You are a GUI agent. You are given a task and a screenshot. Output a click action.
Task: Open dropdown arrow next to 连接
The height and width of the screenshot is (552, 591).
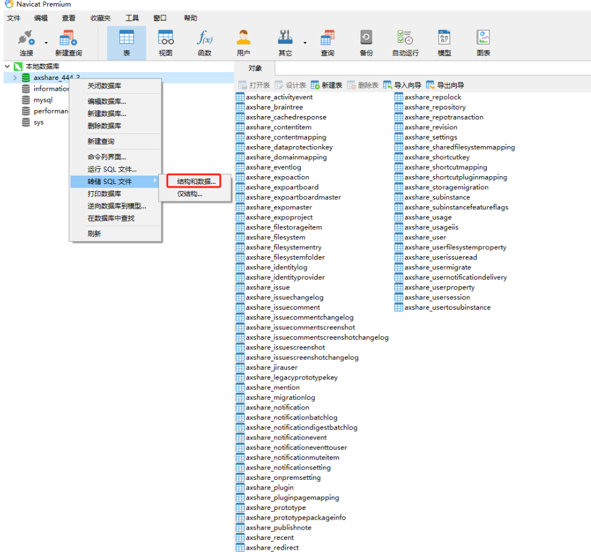pyautogui.click(x=46, y=43)
